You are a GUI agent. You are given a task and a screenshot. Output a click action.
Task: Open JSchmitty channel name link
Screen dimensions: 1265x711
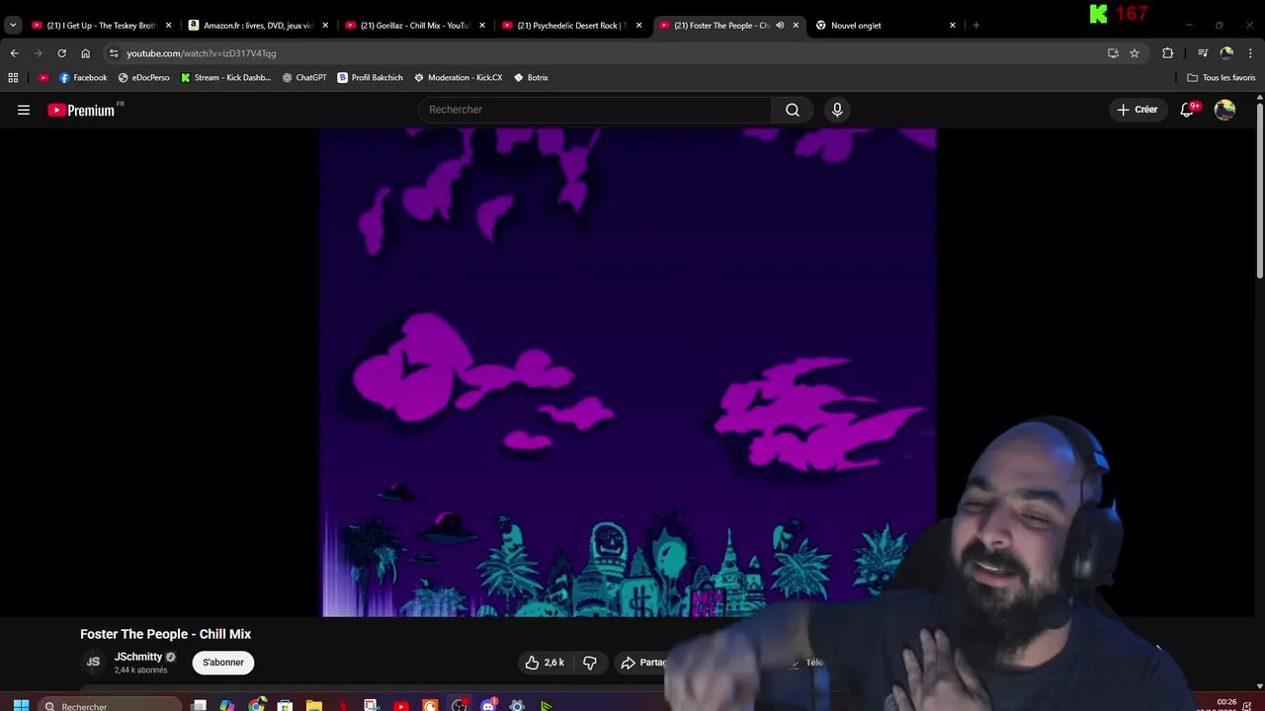click(x=138, y=657)
